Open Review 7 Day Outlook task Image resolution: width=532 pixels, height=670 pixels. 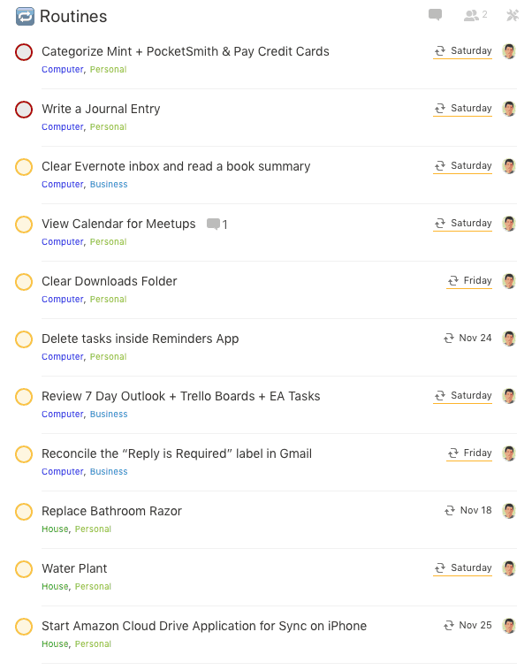[x=180, y=396]
